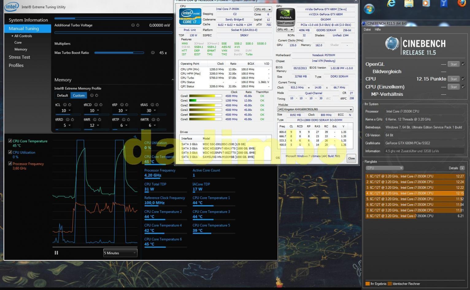Open Stress Test in XTU sidebar
The width and height of the screenshot is (470, 290).
19,57
